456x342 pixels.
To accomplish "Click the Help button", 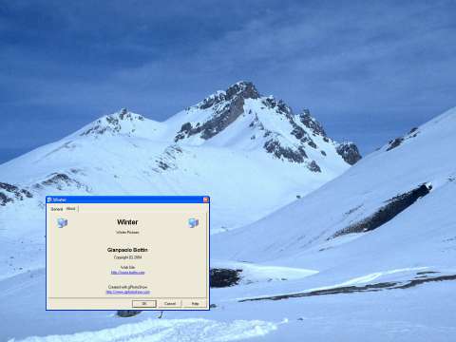I will (x=196, y=304).
